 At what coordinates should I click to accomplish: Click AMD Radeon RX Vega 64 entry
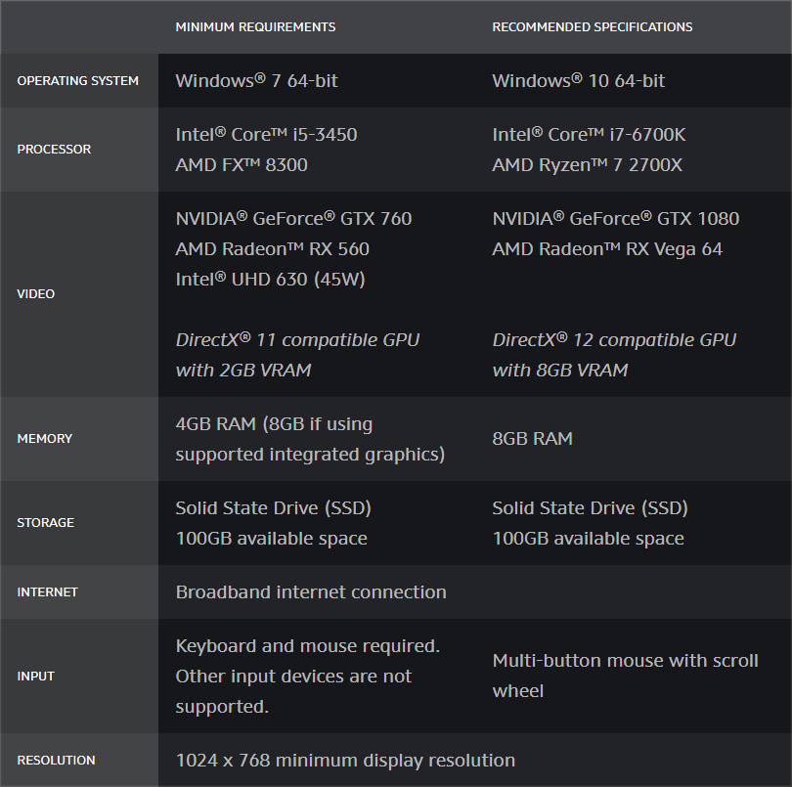607,249
